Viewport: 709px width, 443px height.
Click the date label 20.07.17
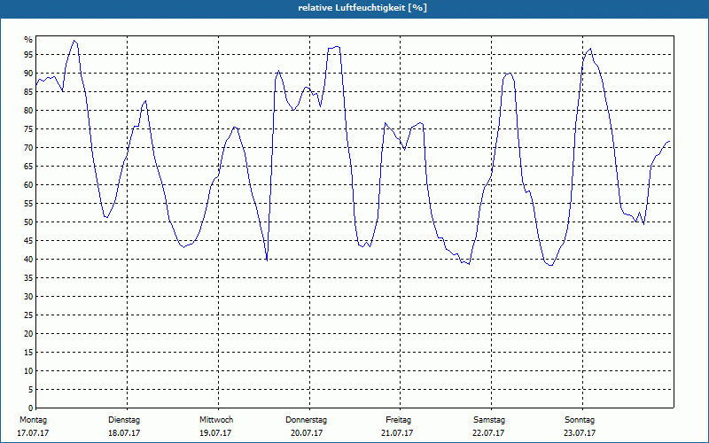tap(307, 433)
